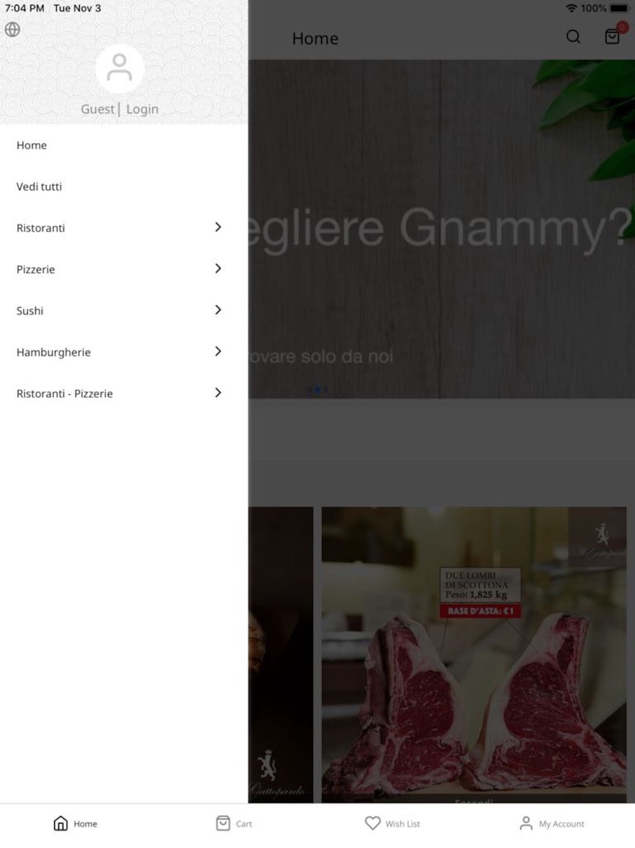Expand the Pizzerie category chevron

218,268
